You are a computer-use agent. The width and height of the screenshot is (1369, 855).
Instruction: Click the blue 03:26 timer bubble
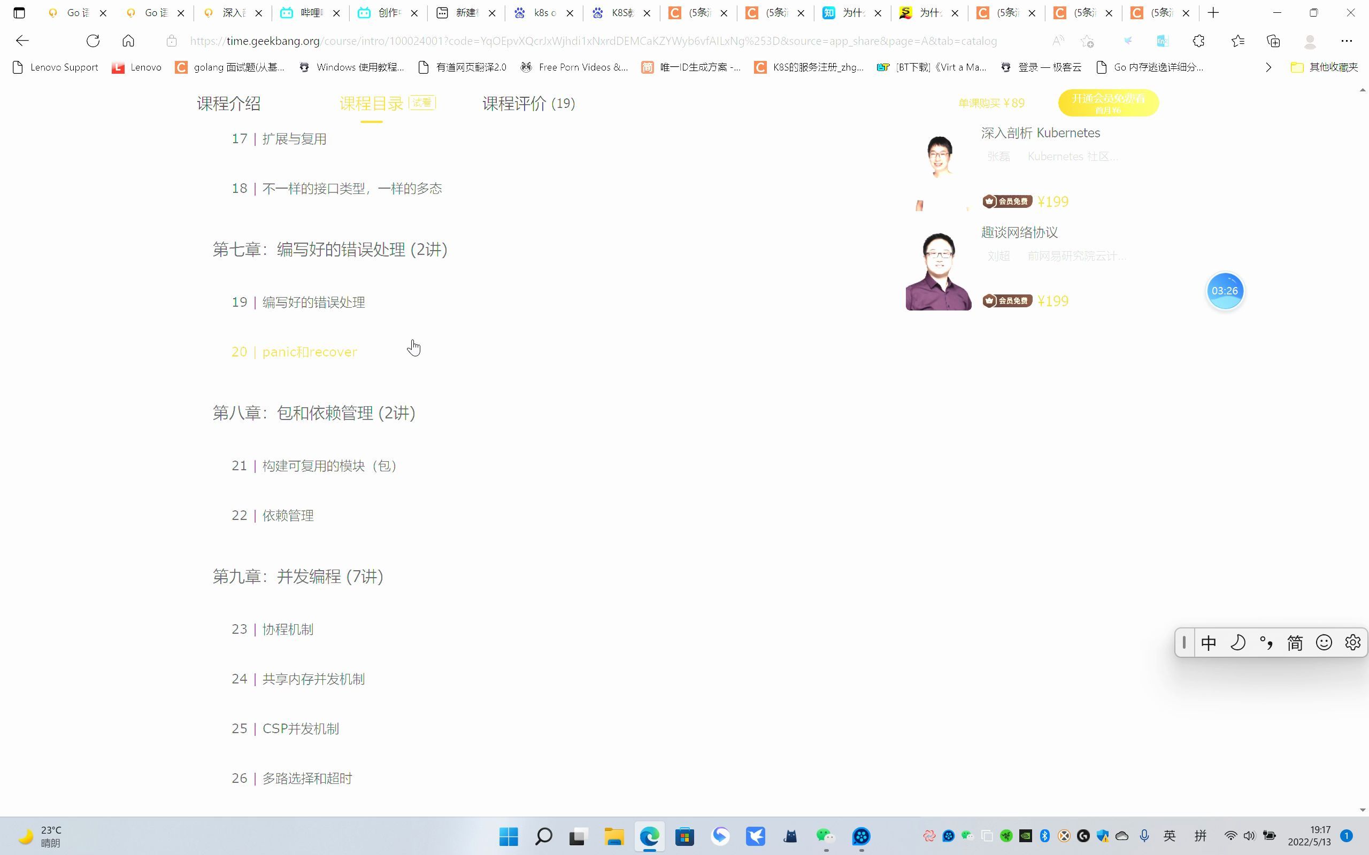point(1225,291)
